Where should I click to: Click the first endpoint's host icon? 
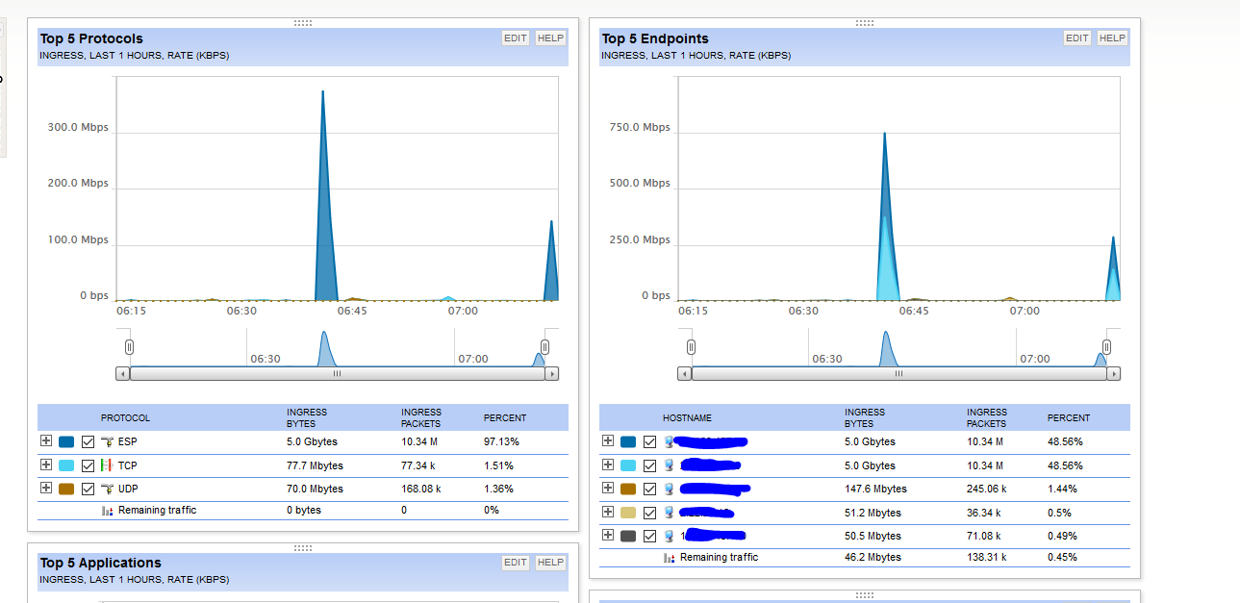pos(669,442)
